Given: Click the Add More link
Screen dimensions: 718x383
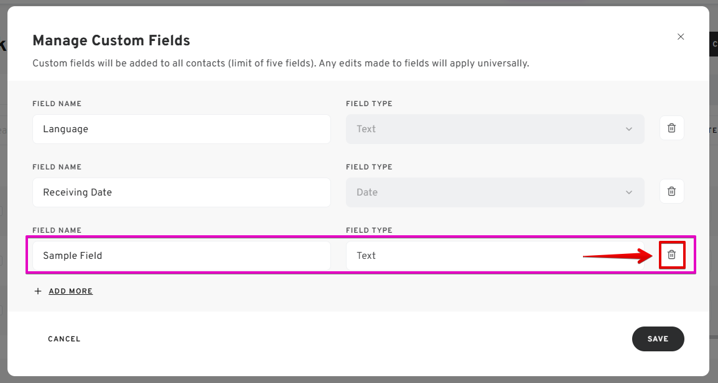Looking at the screenshot, I should (x=70, y=291).
